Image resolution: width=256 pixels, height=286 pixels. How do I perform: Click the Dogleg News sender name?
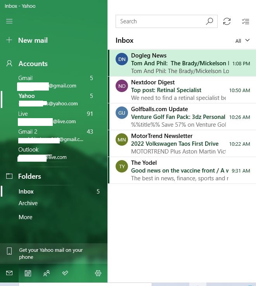[x=149, y=56]
